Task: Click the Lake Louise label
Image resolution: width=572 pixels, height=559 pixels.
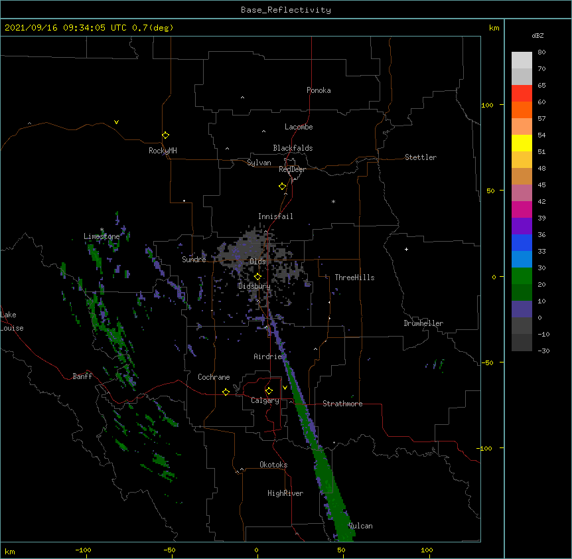Action: tap(12, 321)
